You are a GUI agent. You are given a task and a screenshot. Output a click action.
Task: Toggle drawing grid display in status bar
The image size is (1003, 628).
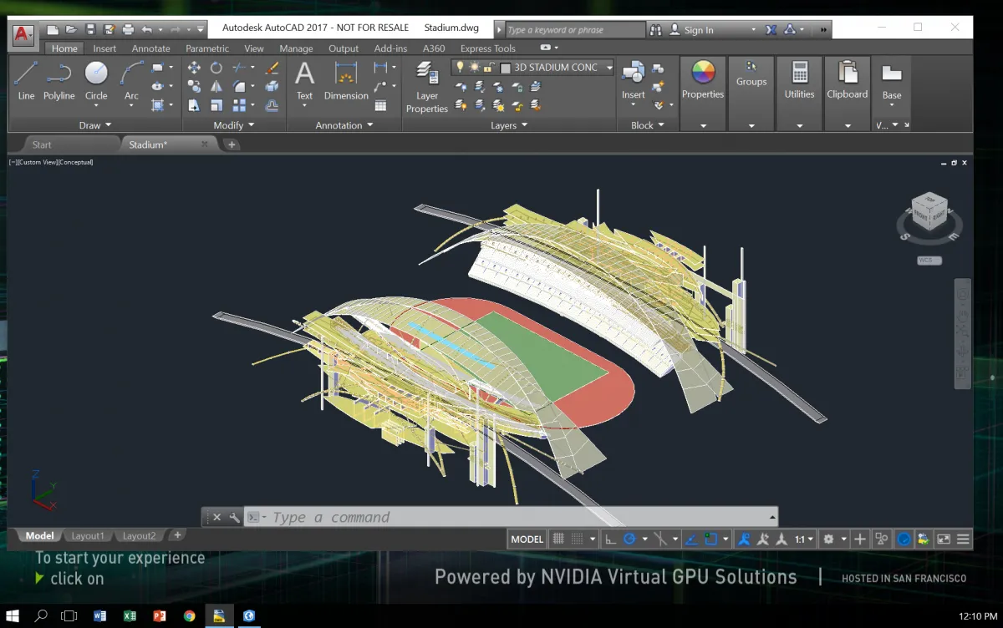pos(559,539)
